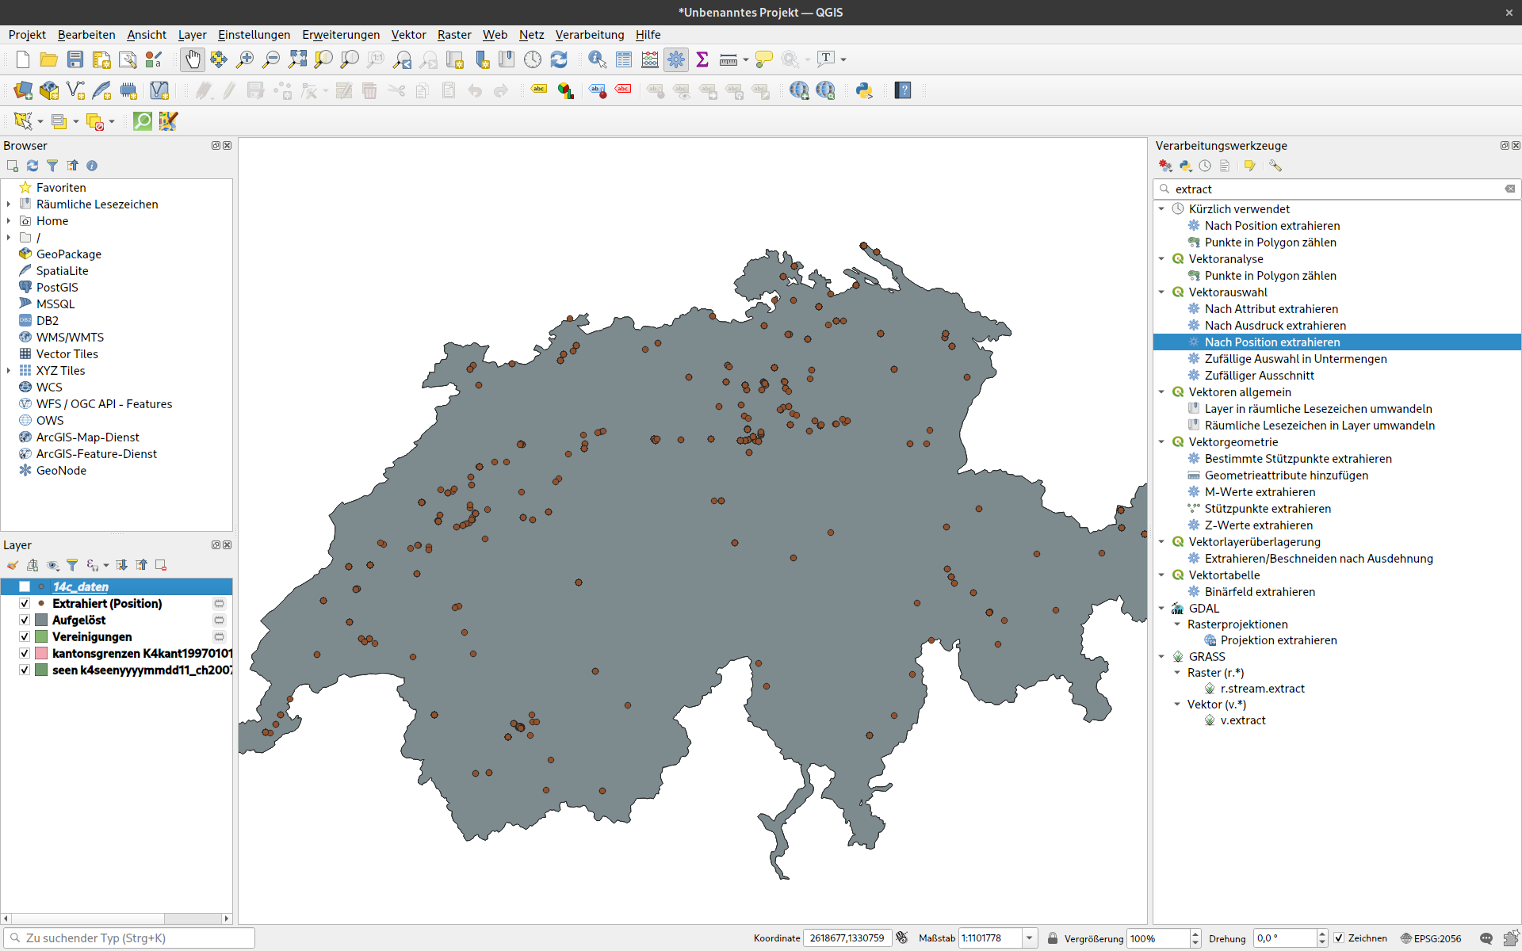Select the Pan Map hand tool

(193, 59)
